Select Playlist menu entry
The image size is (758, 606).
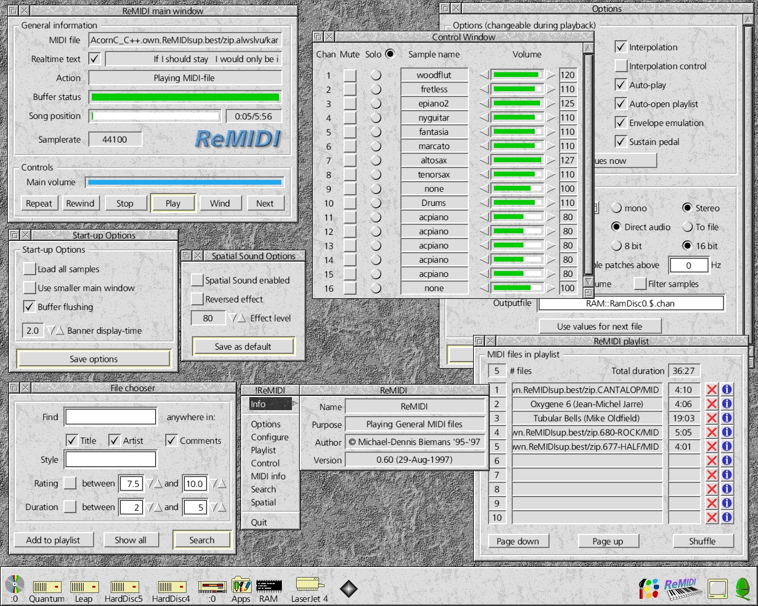[264, 450]
